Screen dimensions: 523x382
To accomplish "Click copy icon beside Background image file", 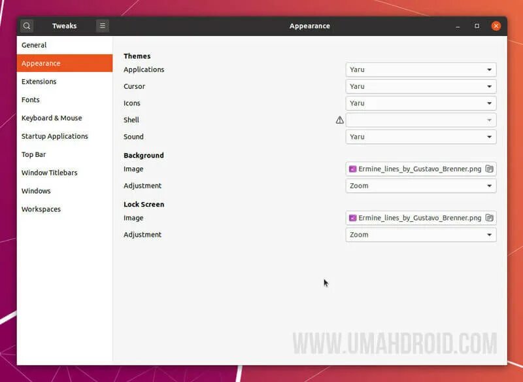I will [x=489, y=169].
